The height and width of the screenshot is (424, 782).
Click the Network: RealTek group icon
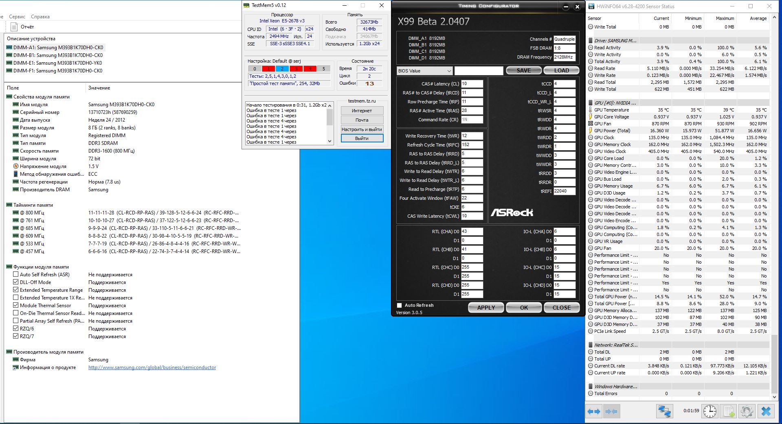click(x=591, y=345)
